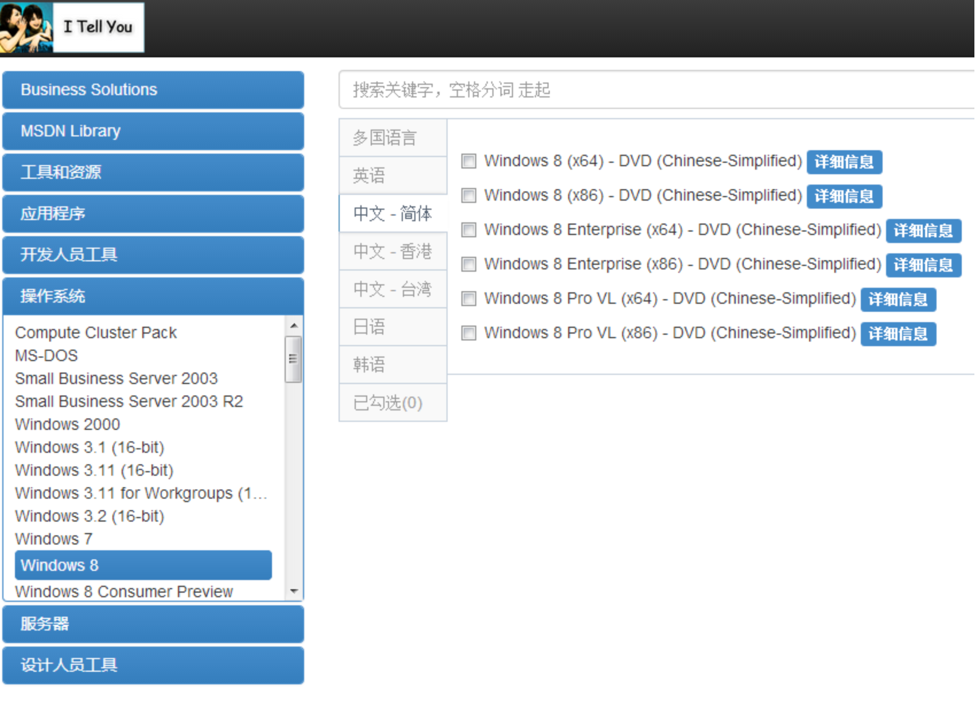Expand the 开发人员工具 category
Viewport: 979px width, 705px height.
153,255
